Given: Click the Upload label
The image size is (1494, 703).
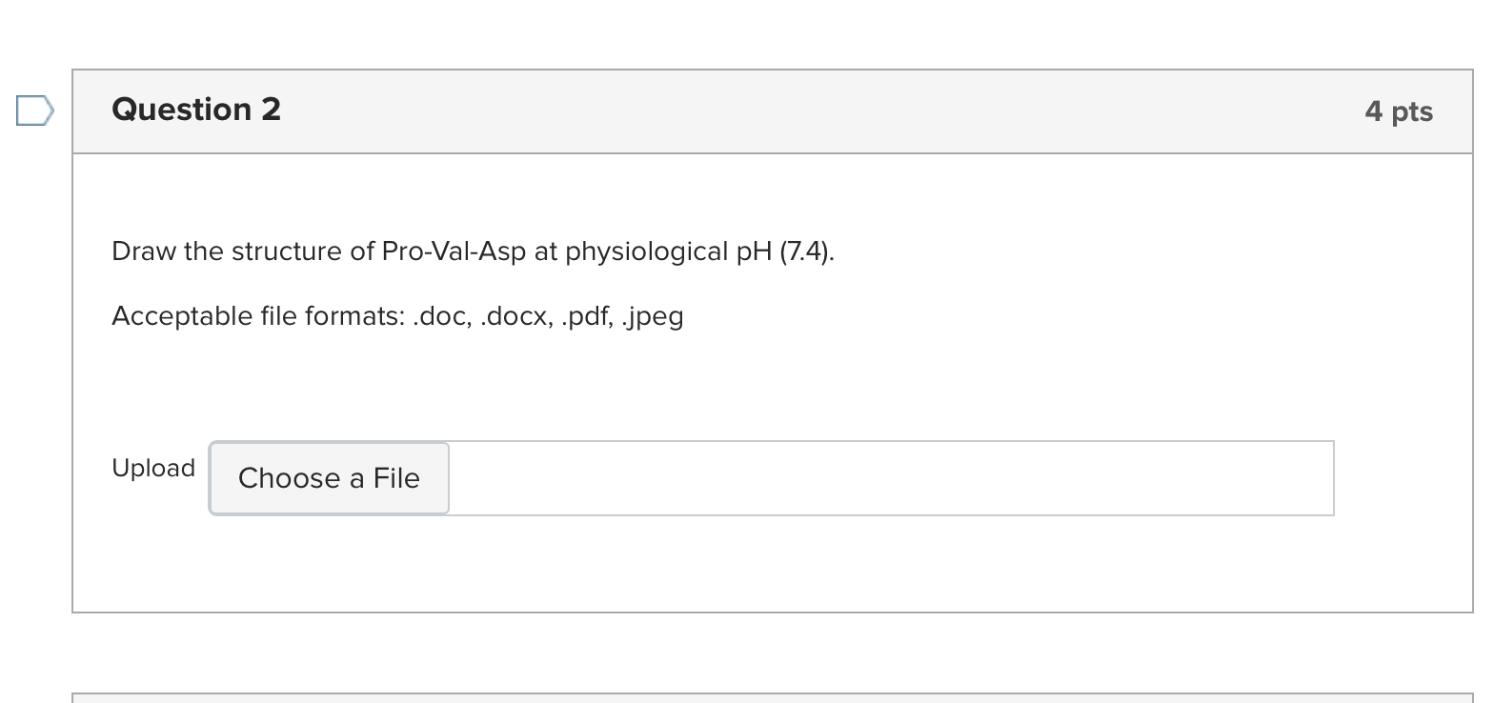Looking at the screenshot, I should coord(152,468).
